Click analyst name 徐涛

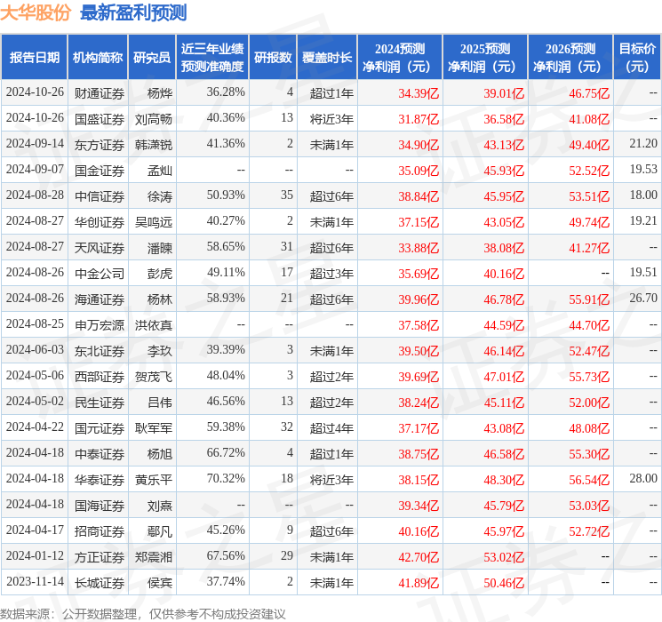(160, 196)
